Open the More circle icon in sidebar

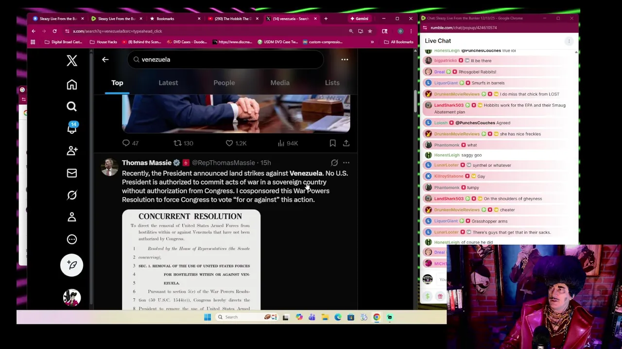(x=72, y=239)
